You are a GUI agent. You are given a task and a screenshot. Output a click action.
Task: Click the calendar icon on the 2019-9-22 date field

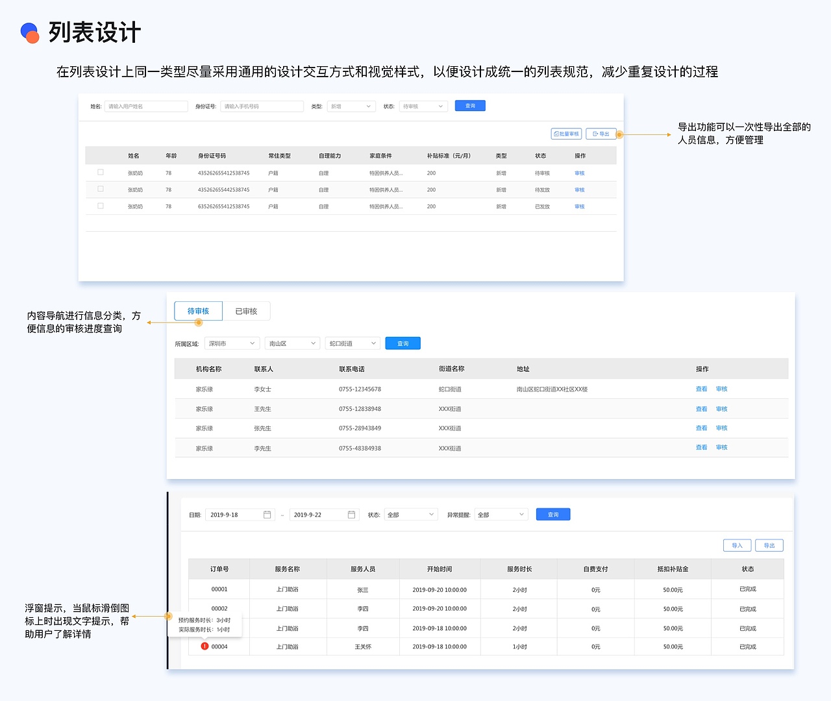pos(351,514)
